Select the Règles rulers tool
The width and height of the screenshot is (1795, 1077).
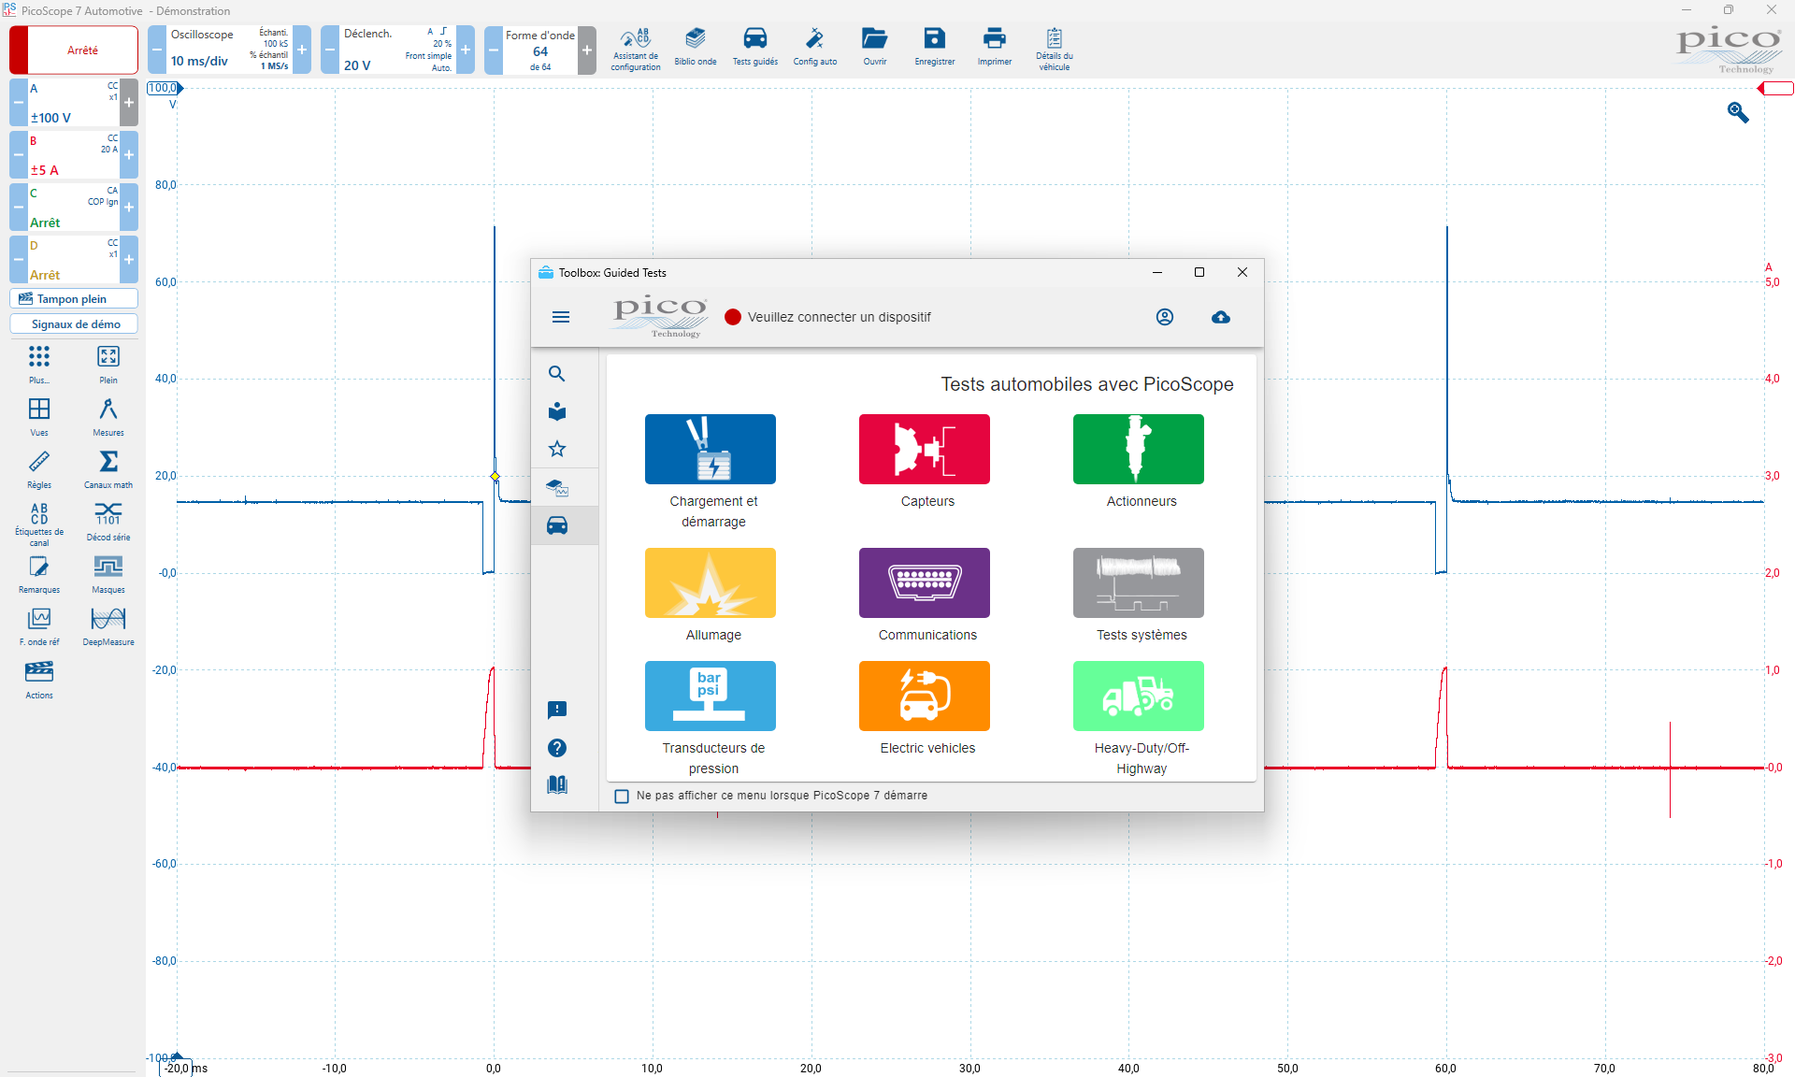coord(39,468)
